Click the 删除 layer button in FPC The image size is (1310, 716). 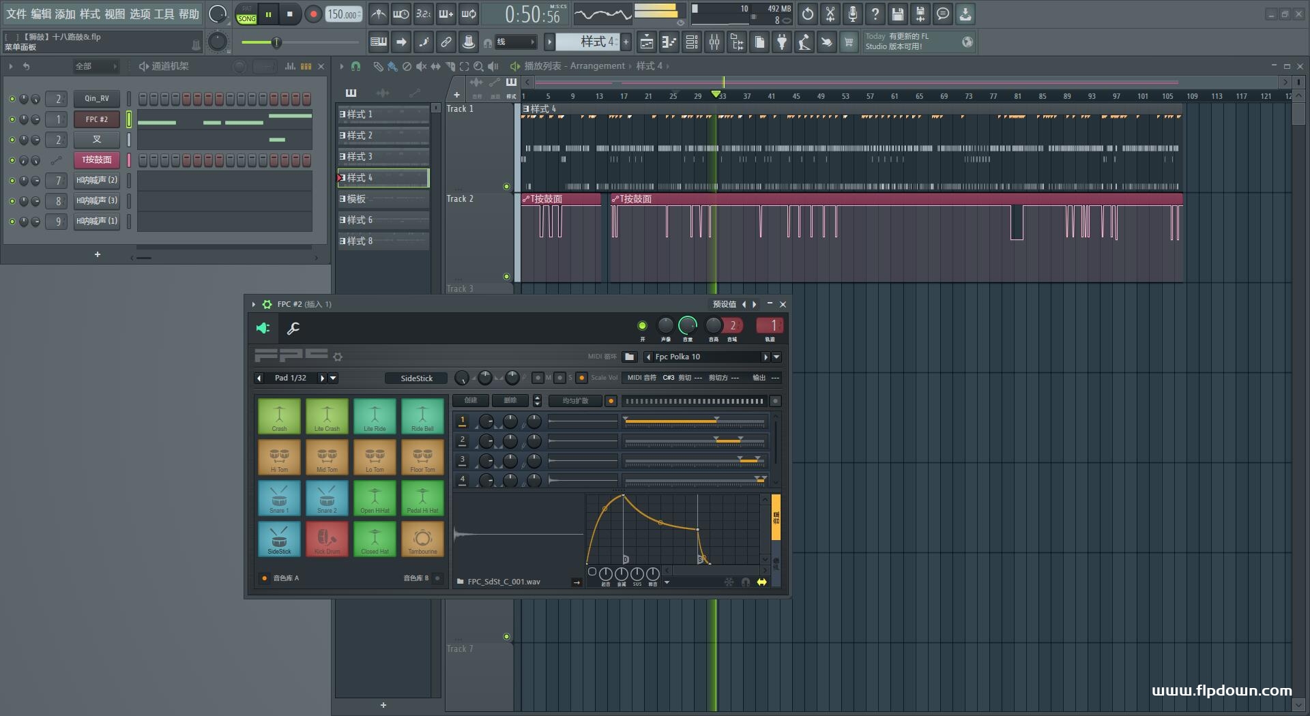pyautogui.click(x=510, y=401)
